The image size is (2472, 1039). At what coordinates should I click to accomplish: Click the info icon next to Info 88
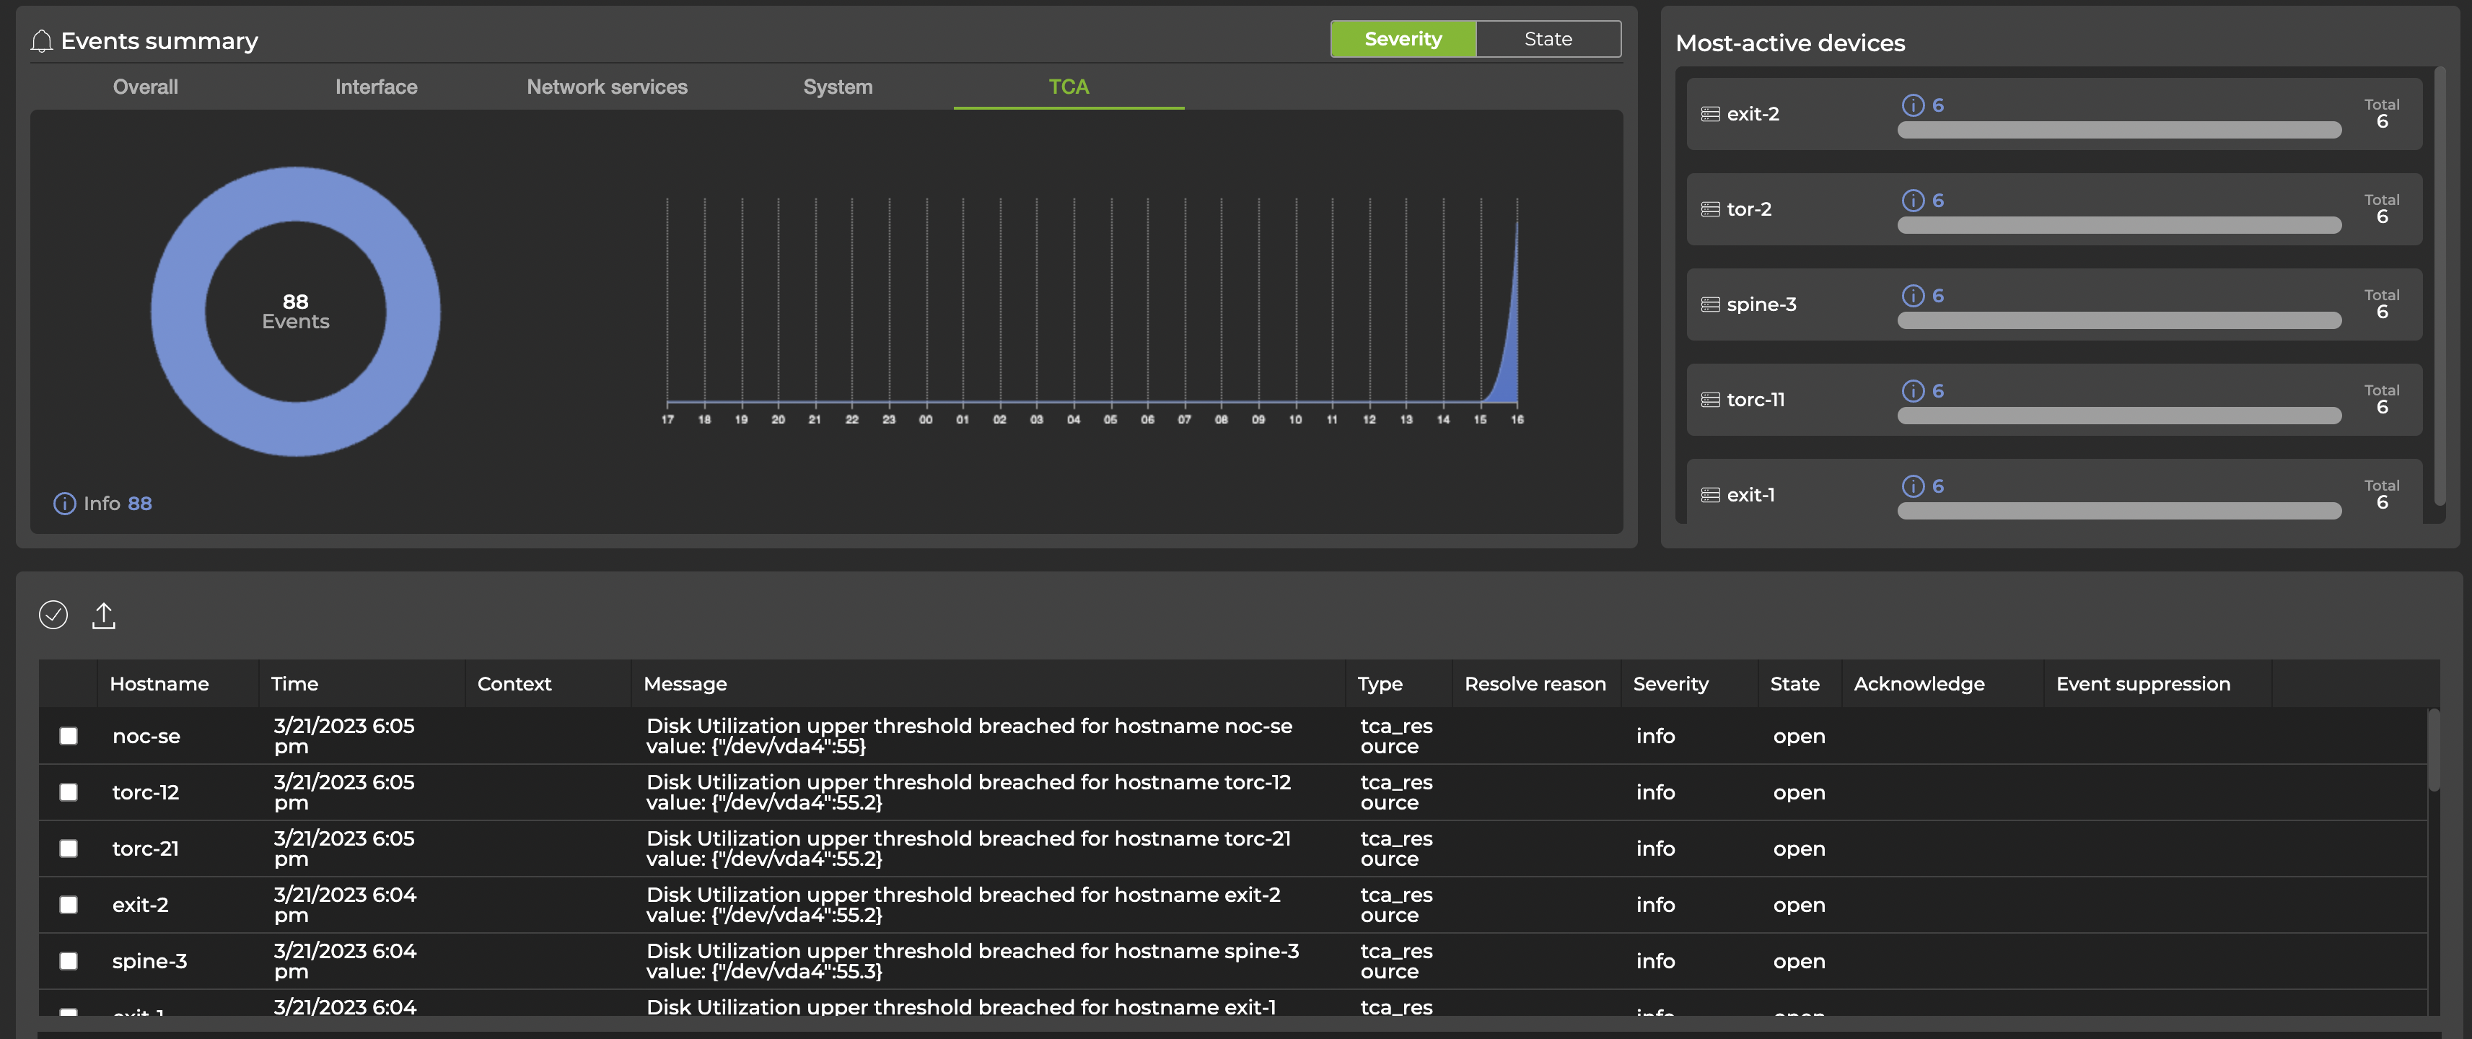coord(63,503)
